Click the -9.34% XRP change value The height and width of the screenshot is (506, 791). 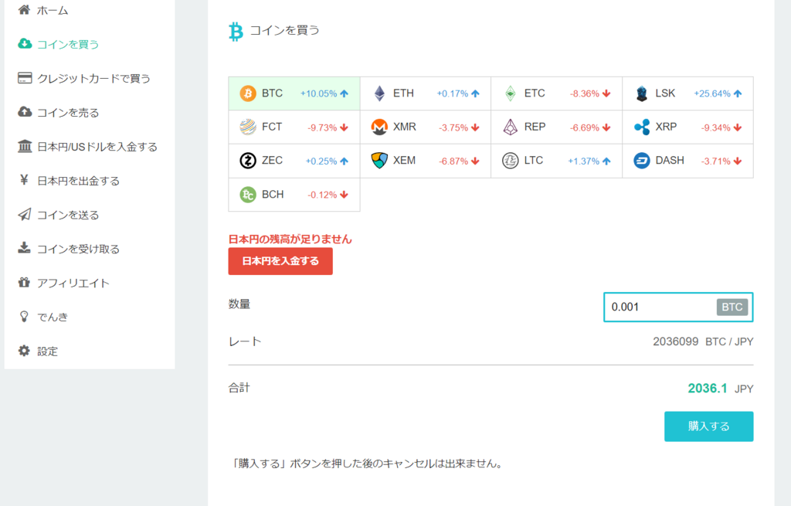(715, 127)
